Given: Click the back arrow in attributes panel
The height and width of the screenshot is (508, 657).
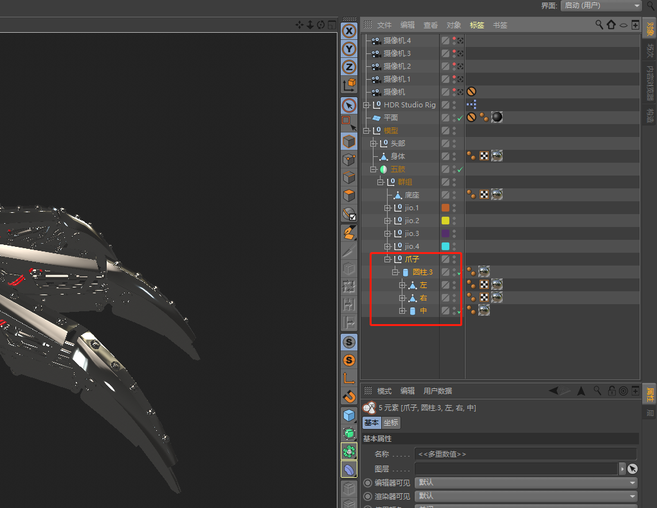Looking at the screenshot, I should coord(554,390).
